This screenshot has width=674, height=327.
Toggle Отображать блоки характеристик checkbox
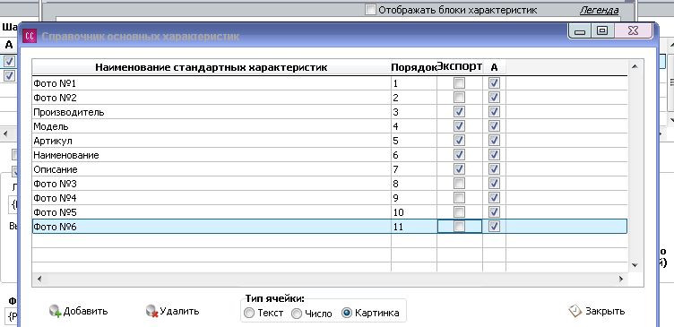[x=370, y=10]
